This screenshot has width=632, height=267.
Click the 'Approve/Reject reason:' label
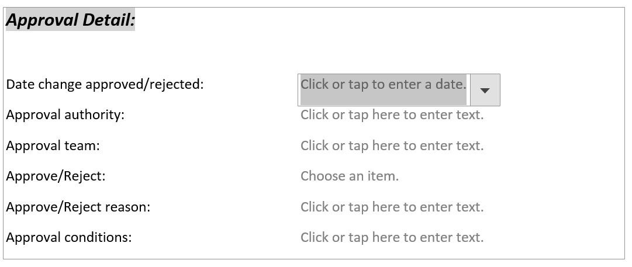pyautogui.click(x=78, y=207)
